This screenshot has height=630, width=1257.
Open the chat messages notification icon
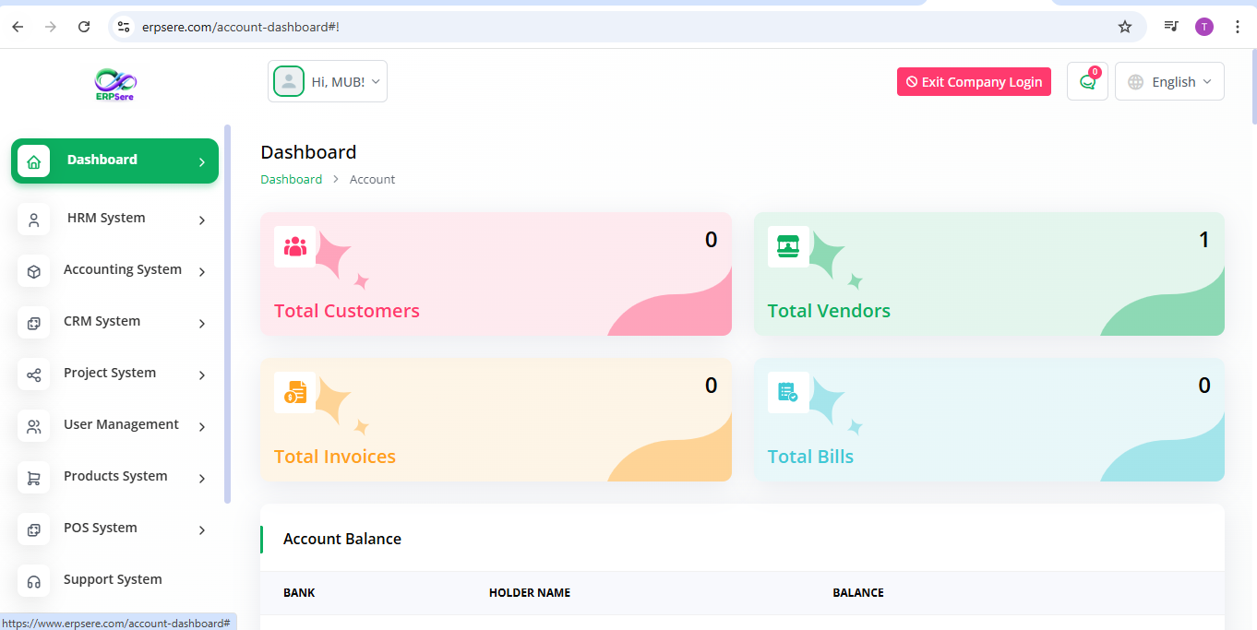(1087, 82)
